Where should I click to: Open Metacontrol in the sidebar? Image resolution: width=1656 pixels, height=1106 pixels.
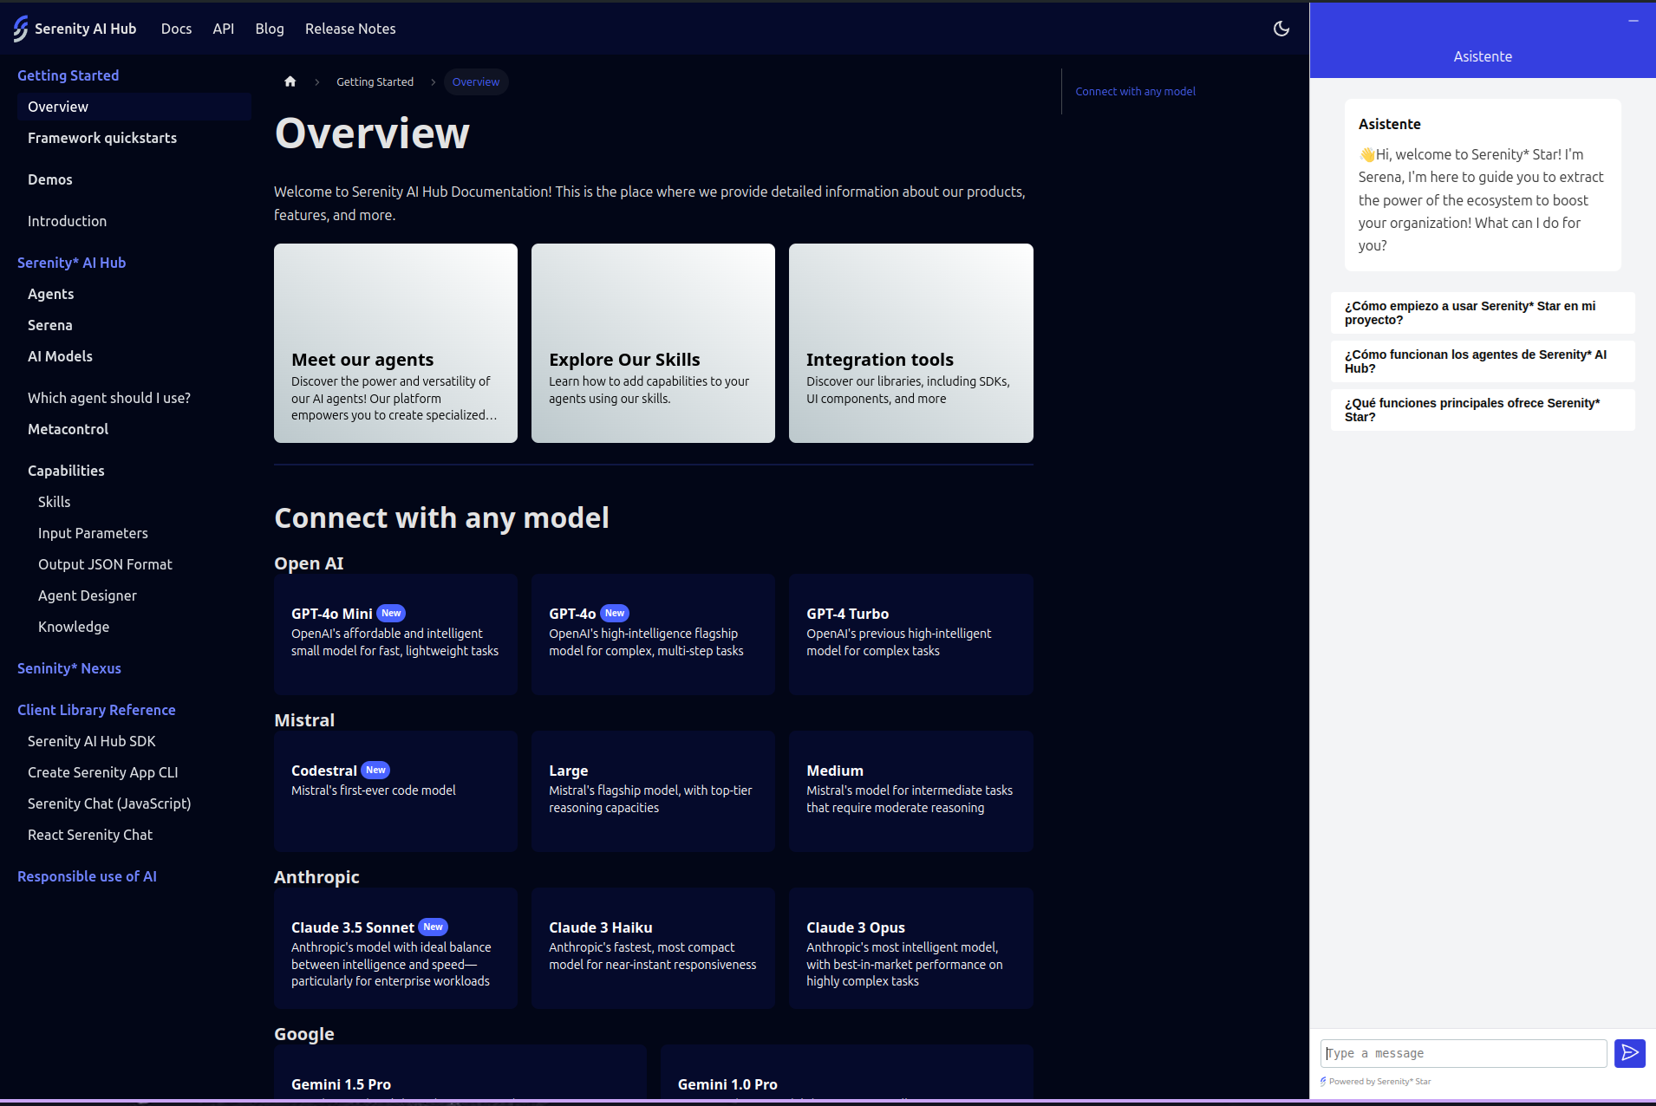68,429
